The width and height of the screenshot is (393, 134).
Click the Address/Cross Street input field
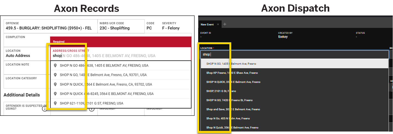(121, 56)
